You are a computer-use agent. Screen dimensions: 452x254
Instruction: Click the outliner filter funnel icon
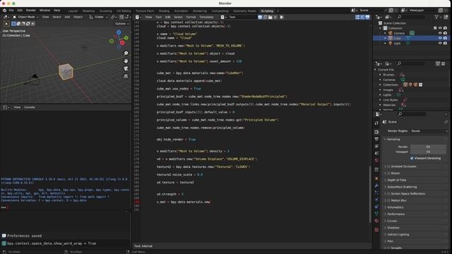[x=437, y=17]
